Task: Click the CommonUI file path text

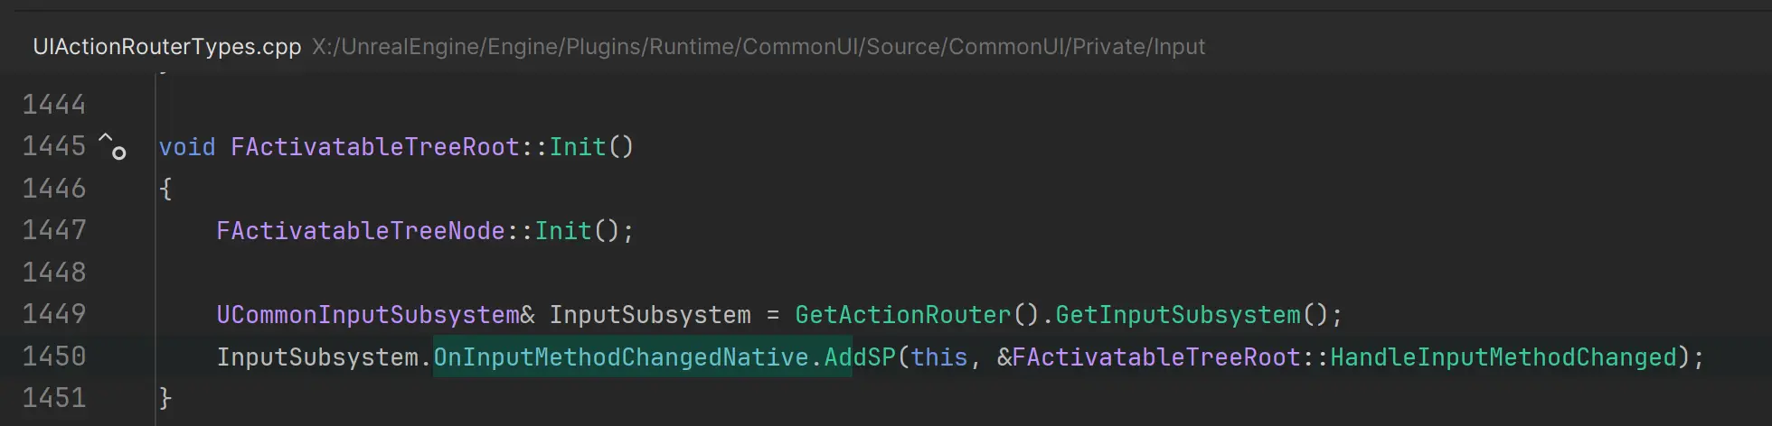Action: coord(759,47)
